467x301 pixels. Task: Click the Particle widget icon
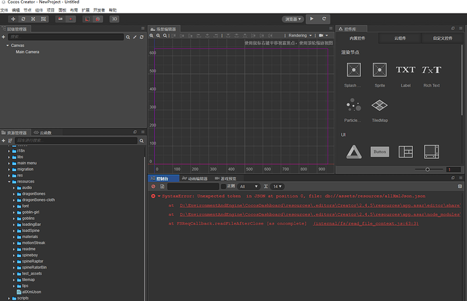pyautogui.click(x=353, y=105)
